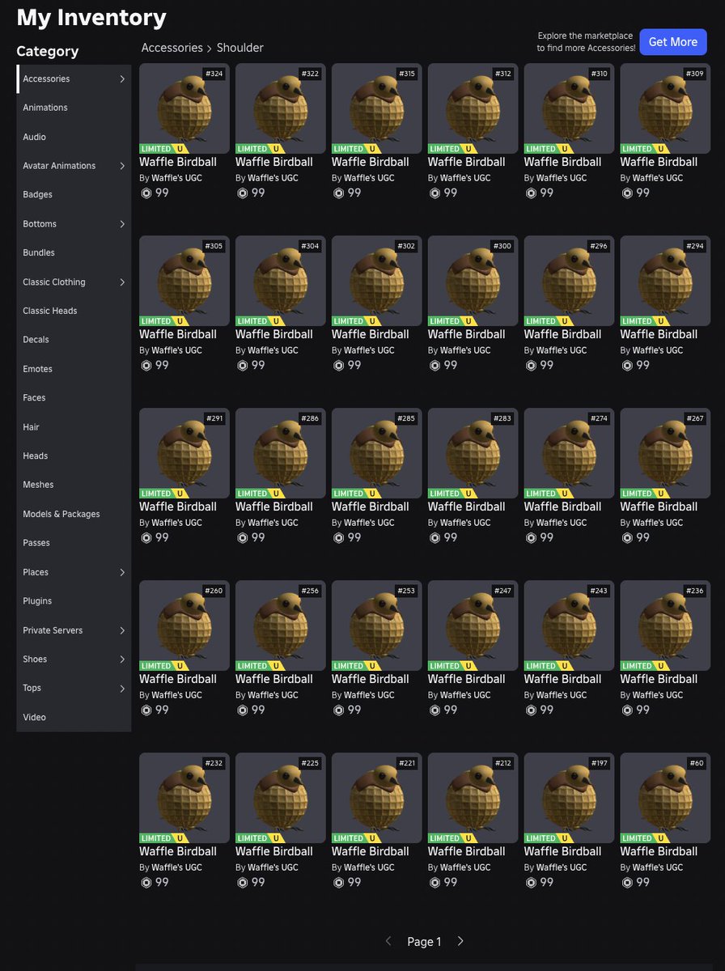Click the Birdball picture with serial #253
Screen dimensions: 725x971
[377, 625]
